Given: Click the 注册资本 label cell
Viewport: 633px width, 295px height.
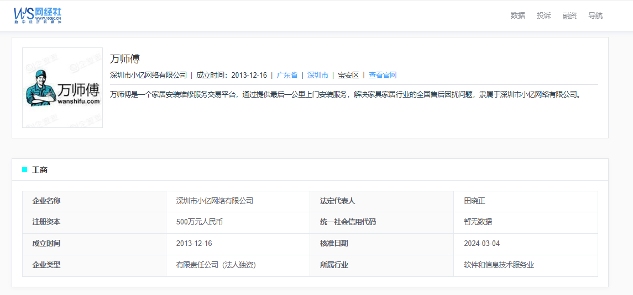Looking at the screenshot, I should 94,223.
